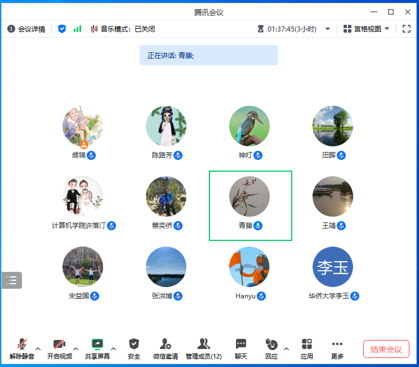Expand video options arrow beside 开启视频
Screen dimensions: 419x367
76,349
